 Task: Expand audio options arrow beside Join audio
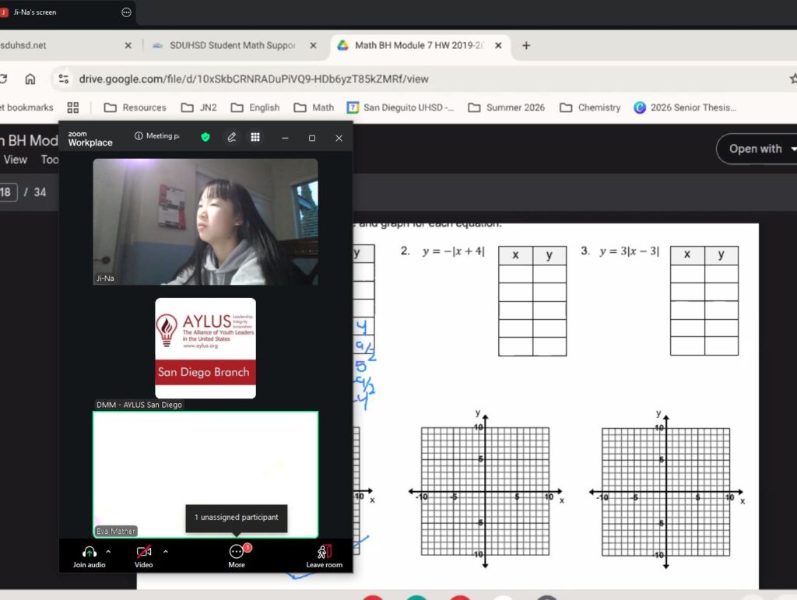click(108, 551)
